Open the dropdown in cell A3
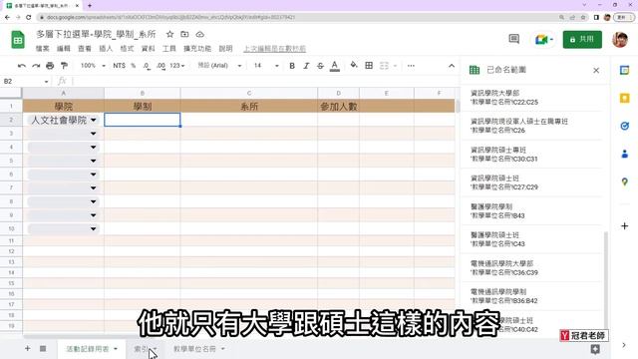This screenshot has width=638, height=359. tap(93, 134)
